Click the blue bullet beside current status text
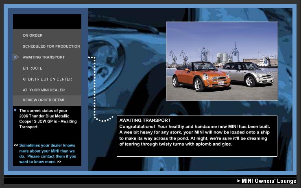The image size is (301, 188). pyautogui.click(x=15, y=110)
